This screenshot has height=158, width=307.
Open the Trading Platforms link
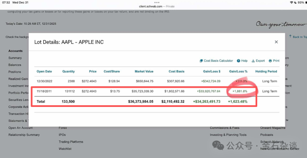point(71,142)
